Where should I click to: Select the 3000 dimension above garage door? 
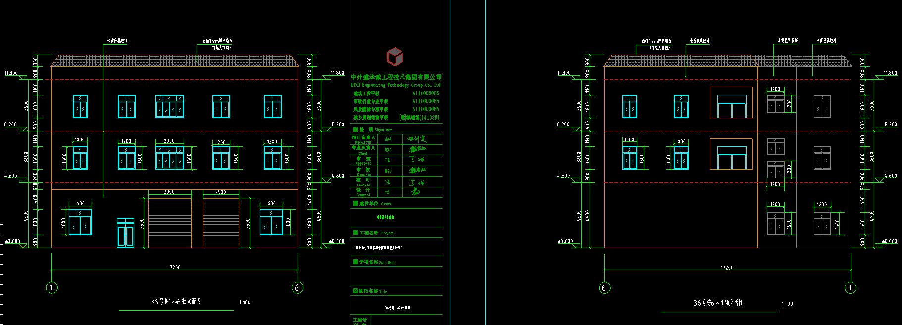pos(169,192)
